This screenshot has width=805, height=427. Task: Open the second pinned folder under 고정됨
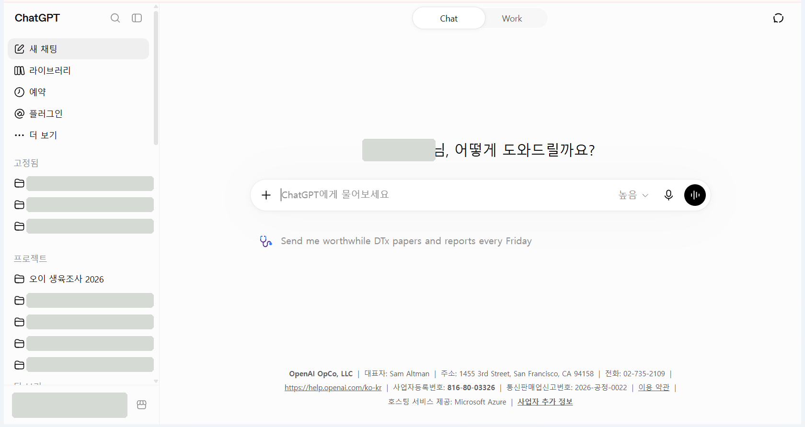tap(84, 205)
